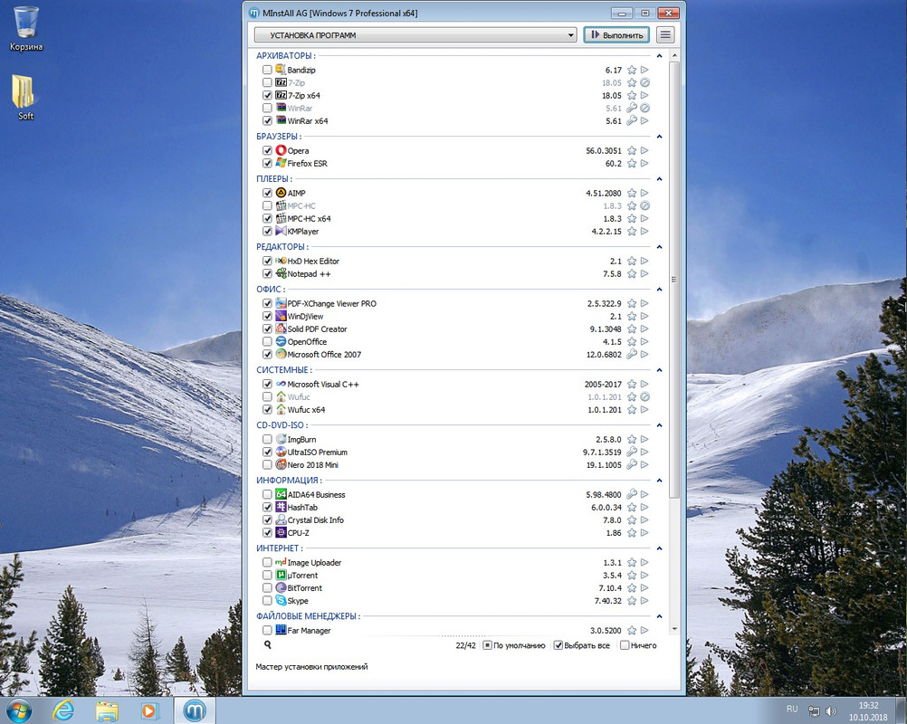This screenshot has height=724, width=907.
Task: Click the star icon in Firefox ESR row
Action: pos(632,163)
